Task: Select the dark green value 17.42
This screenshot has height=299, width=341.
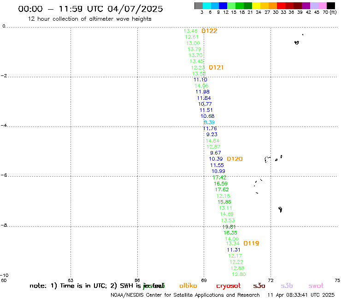Action: click(x=219, y=178)
